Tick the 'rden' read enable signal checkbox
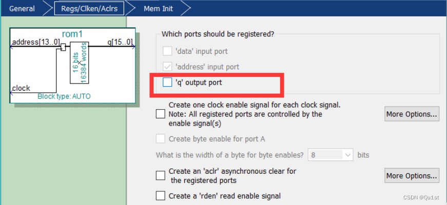The image size is (447, 205). [161, 196]
